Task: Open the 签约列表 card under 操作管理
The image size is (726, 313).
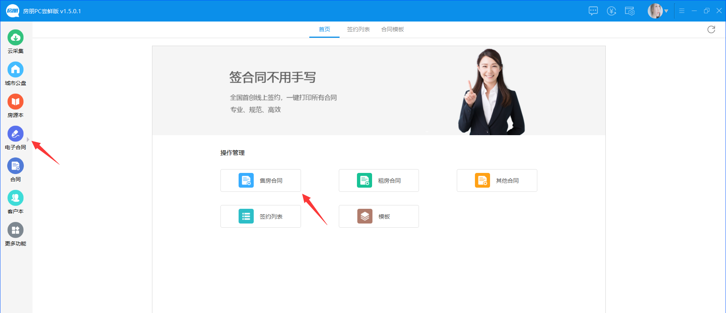Action: click(261, 216)
